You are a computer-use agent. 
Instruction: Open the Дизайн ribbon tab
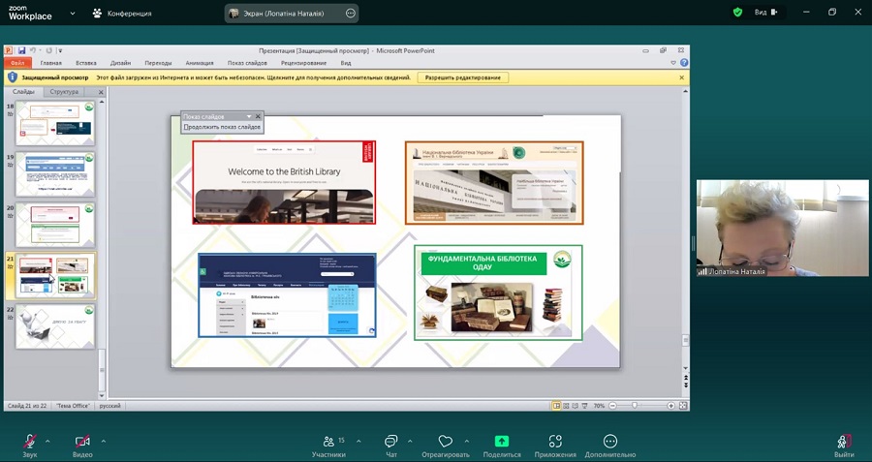(x=121, y=63)
